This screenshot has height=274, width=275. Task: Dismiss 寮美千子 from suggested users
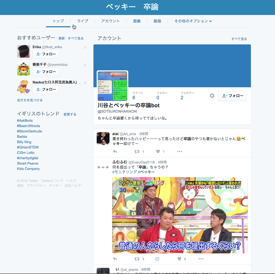(x=85, y=65)
